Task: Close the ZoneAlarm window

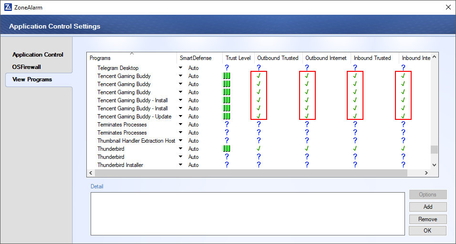Action: 448,7
